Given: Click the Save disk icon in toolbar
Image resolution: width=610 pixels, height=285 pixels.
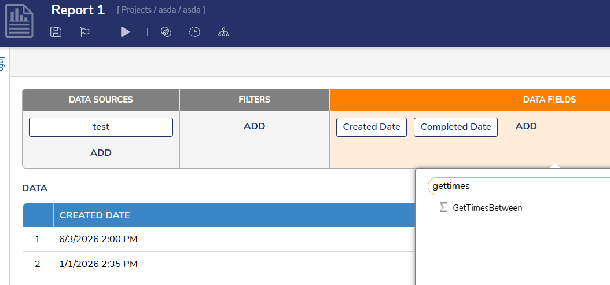Looking at the screenshot, I should pyautogui.click(x=56, y=32).
